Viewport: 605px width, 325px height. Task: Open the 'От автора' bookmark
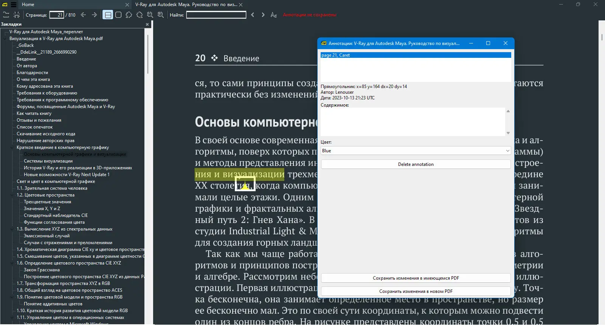(x=27, y=66)
